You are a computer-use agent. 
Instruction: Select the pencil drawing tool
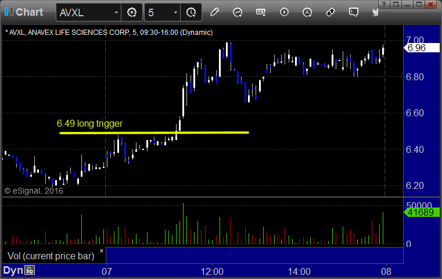[214, 12]
